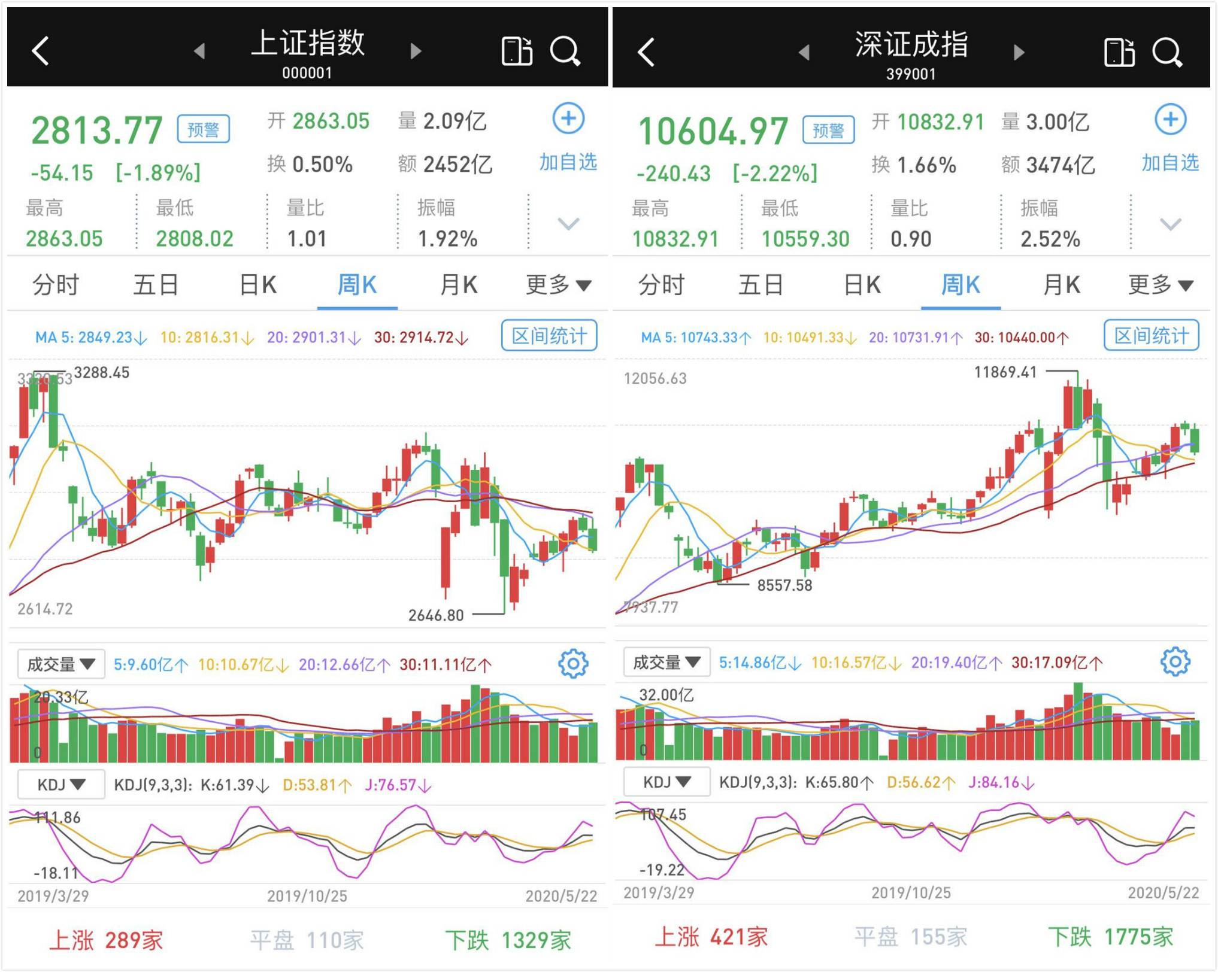This screenshot has width=1218, height=972.
Task: Add 深证成指 to watchlist plus icon
Action: tap(1171, 119)
